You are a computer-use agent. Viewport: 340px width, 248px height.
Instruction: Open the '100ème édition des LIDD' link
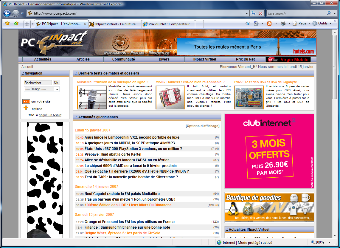click(128, 205)
